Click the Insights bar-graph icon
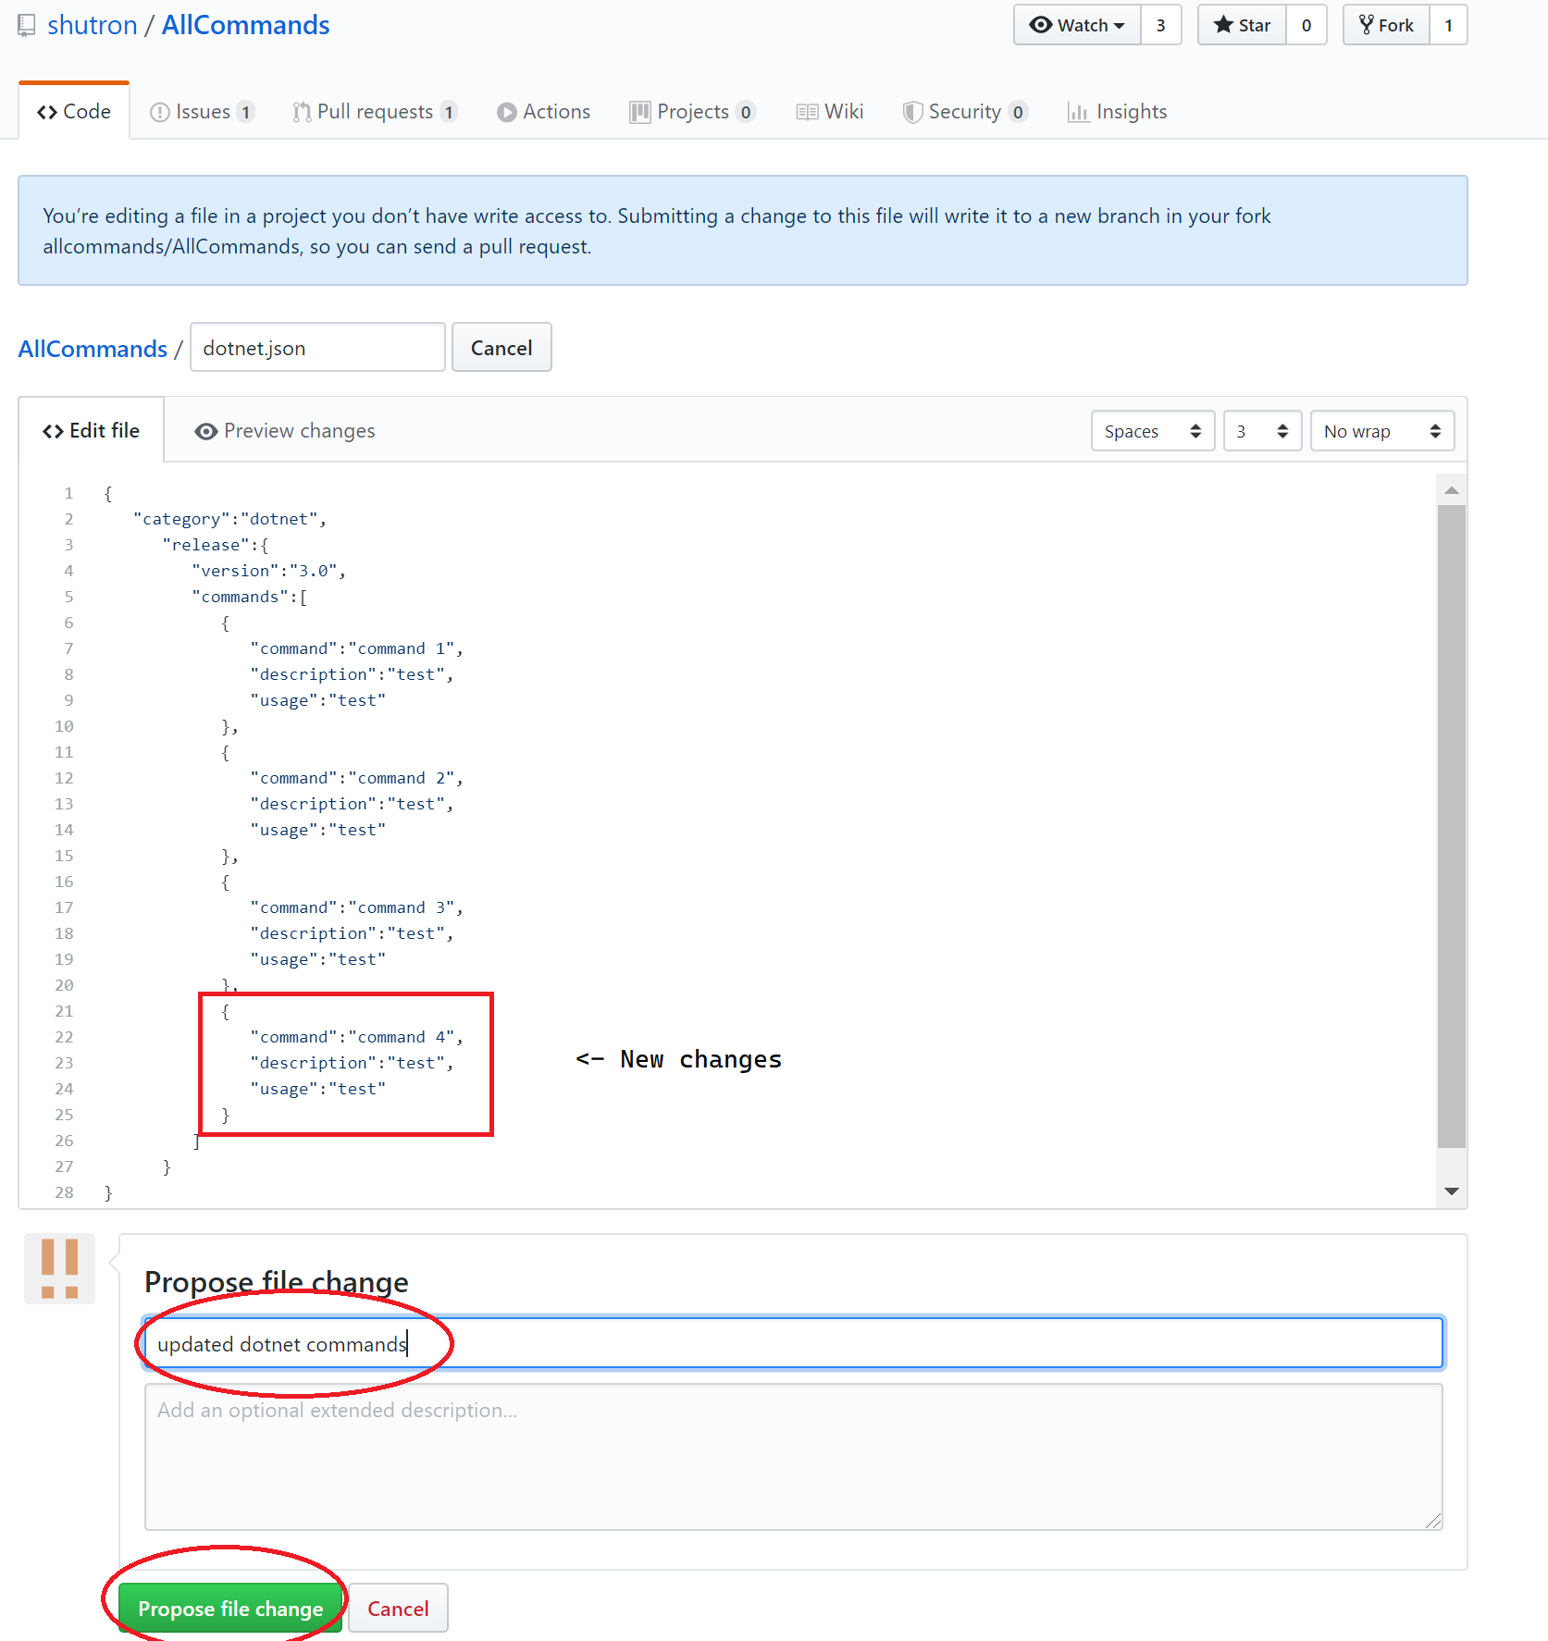 [1077, 113]
